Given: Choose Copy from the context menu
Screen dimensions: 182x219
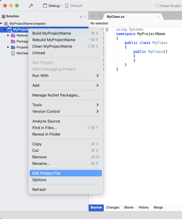Looking at the screenshot, I should click(x=66, y=144).
